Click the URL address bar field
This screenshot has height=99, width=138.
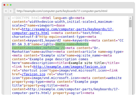click(x=74, y=11)
